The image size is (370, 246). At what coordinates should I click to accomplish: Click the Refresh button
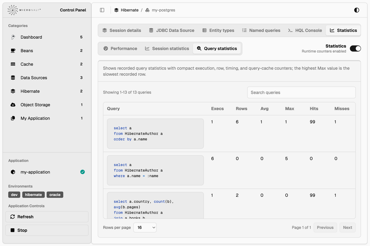click(x=47, y=217)
